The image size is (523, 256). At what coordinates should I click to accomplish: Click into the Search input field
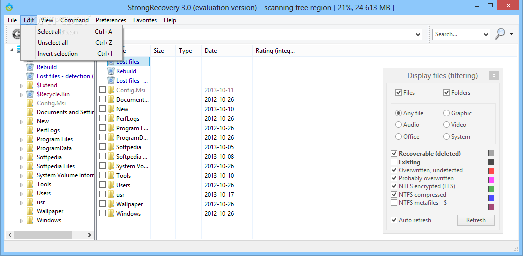(457, 34)
